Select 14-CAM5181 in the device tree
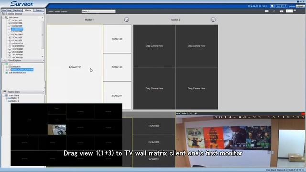306x172 pixels. tap(17, 57)
